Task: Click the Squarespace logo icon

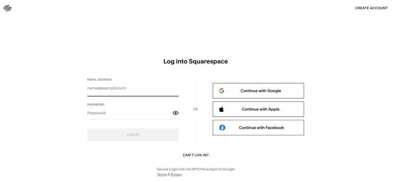Action: pos(8,8)
